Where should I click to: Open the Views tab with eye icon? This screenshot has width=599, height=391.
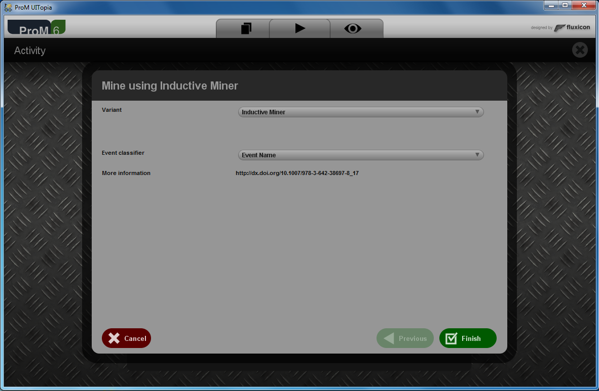click(x=356, y=29)
